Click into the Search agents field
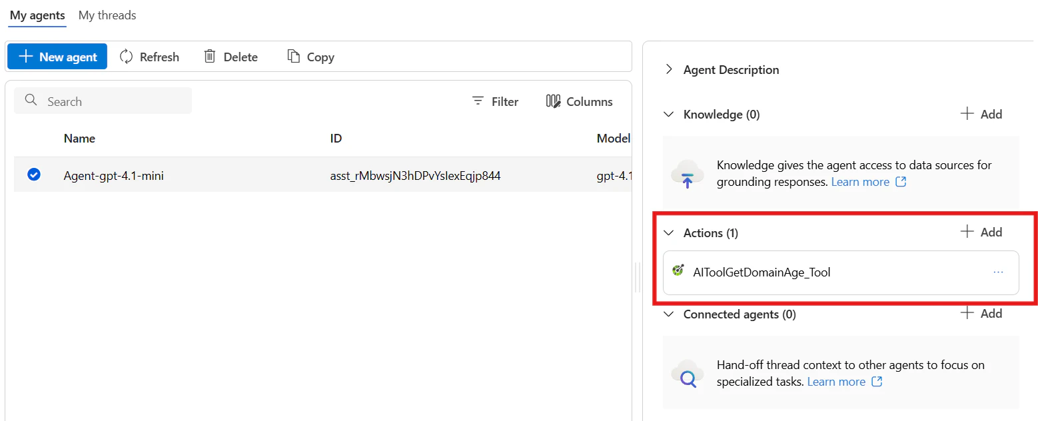 point(103,101)
